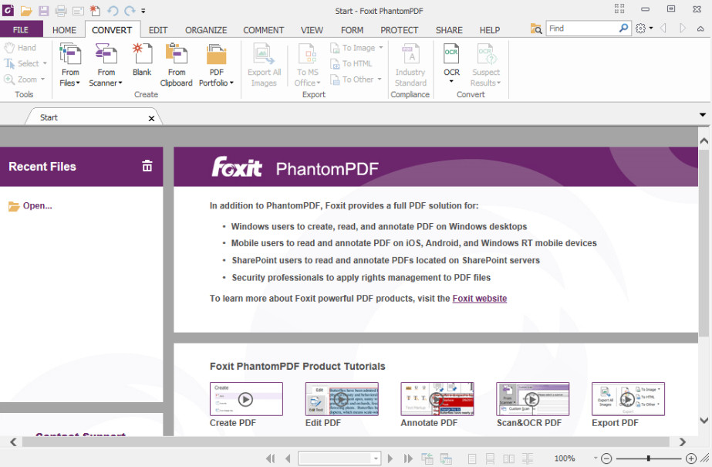The width and height of the screenshot is (712, 467).
Task: Create PDF From Scanner
Action: (106, 65)
